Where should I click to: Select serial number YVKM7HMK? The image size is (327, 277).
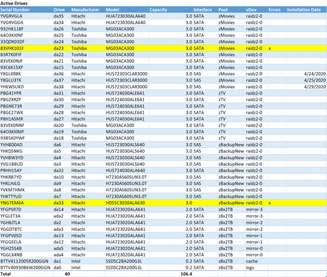tap(12, 190)
